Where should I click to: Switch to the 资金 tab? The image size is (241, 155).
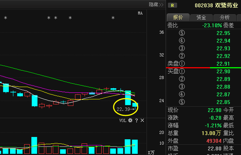coord(201,17)
